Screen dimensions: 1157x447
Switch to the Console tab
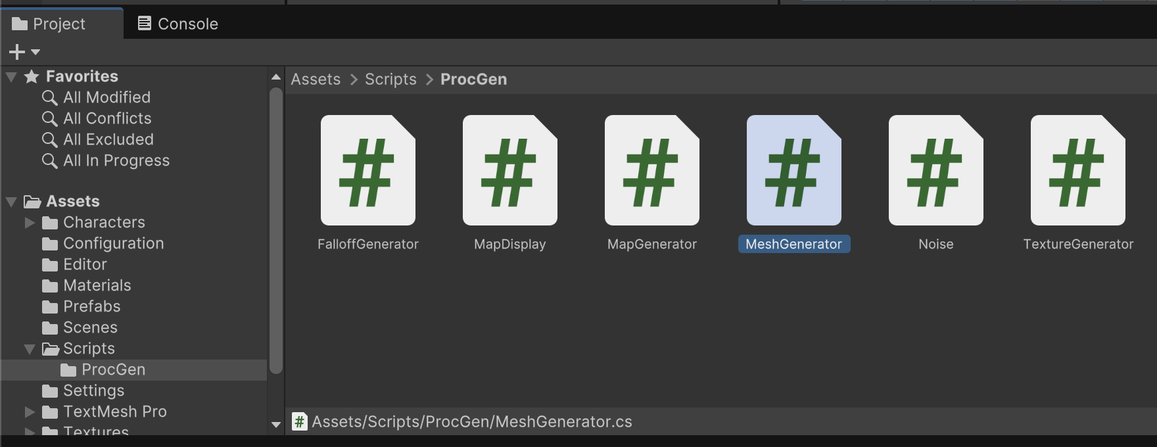177,24
